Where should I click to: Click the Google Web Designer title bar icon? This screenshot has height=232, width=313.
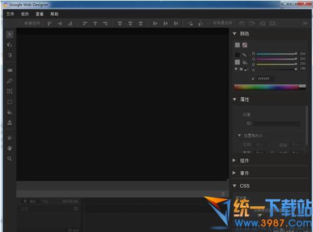pyautogui.click(x=6, y=4)
